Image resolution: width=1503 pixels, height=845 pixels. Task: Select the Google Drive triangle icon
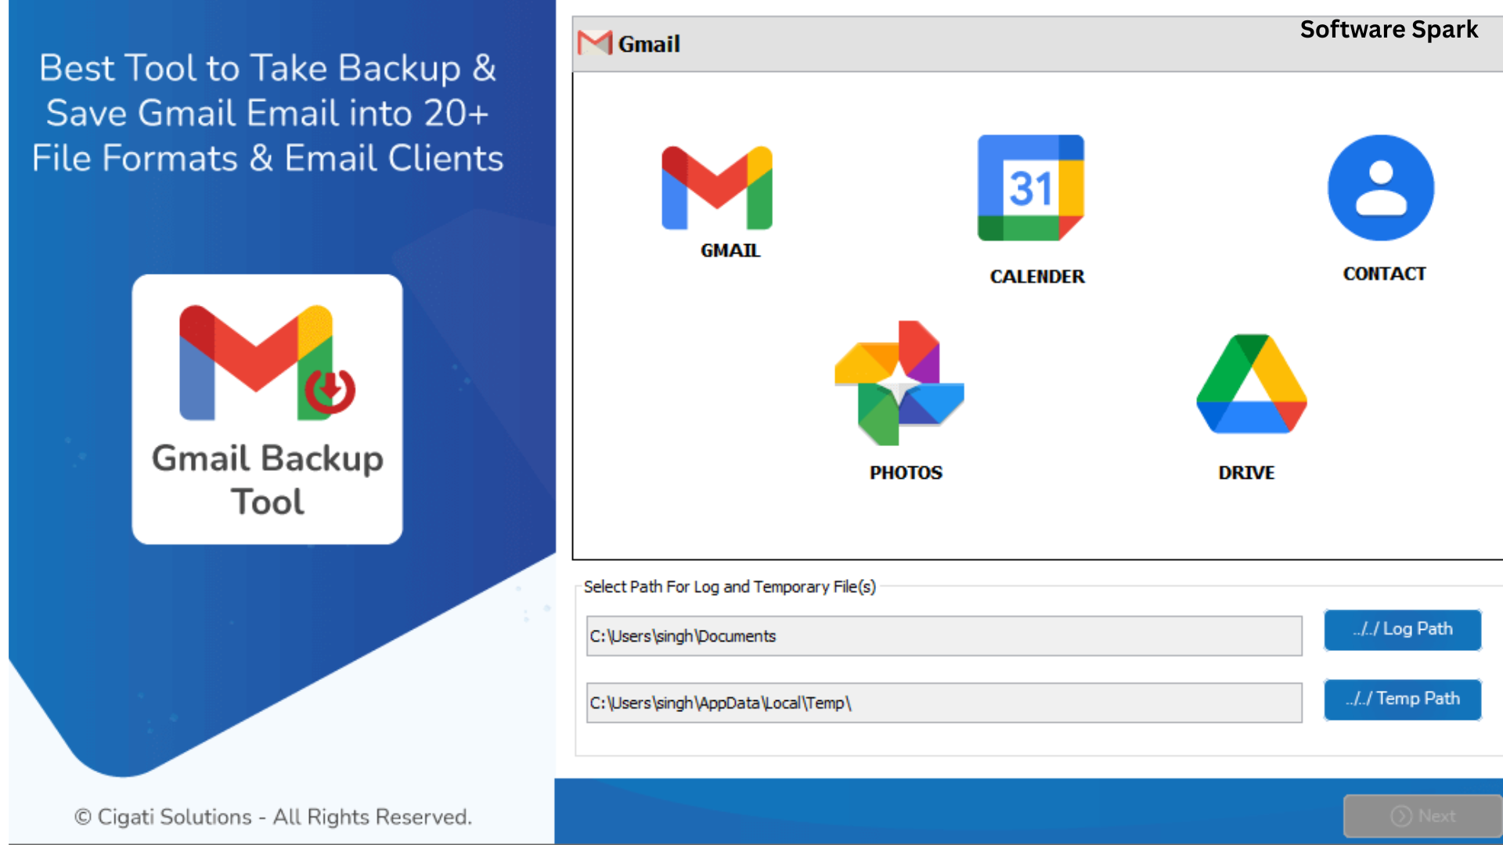tap(1252, 383)
